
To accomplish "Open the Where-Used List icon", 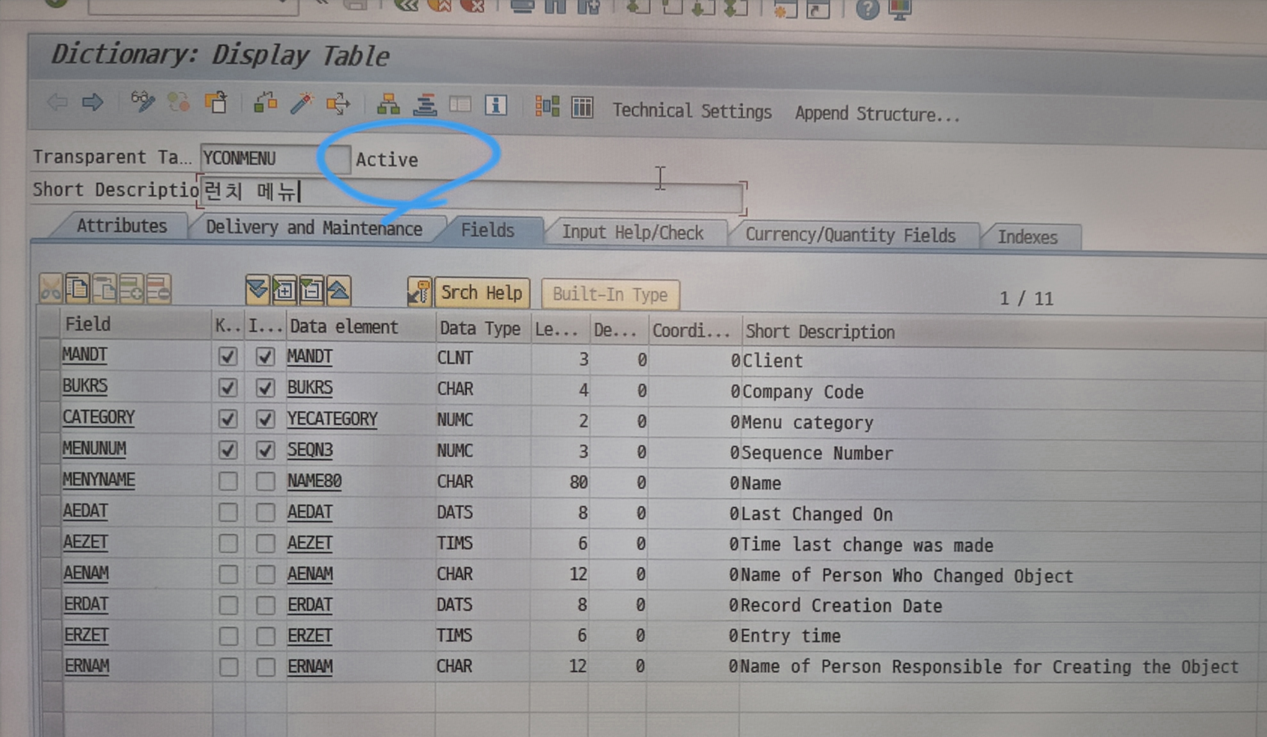I will (x=338, y=103).
